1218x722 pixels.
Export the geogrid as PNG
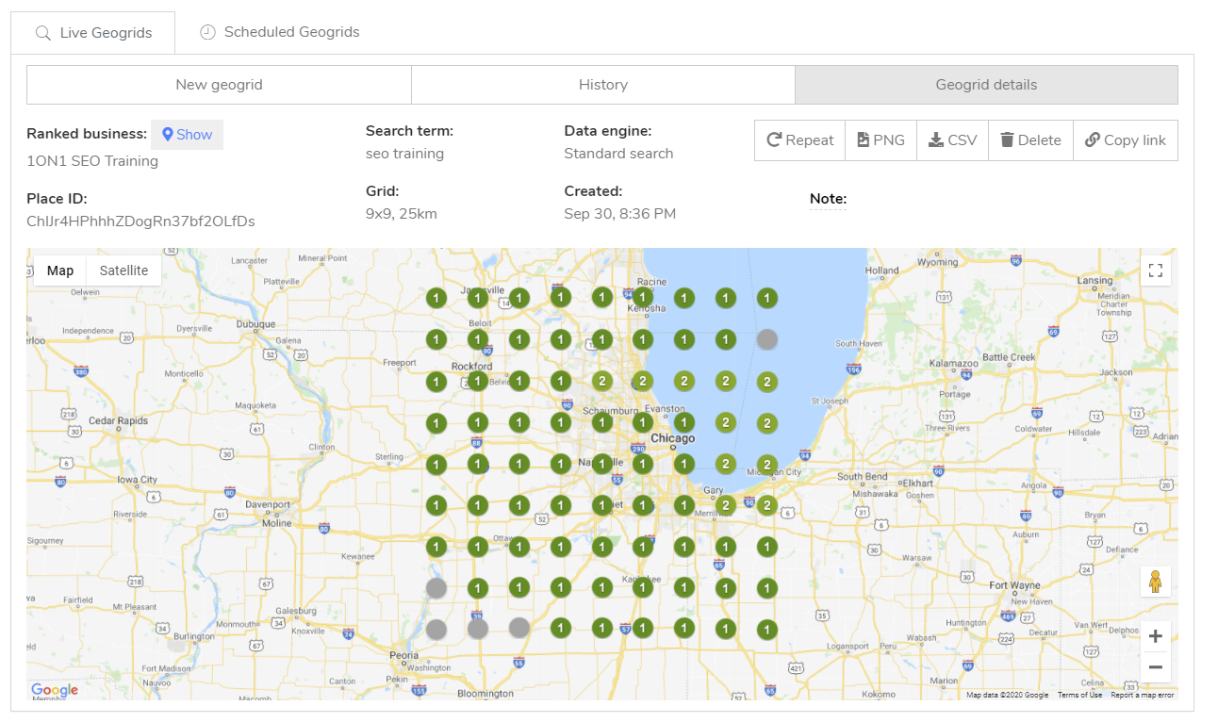coord(881,140)
